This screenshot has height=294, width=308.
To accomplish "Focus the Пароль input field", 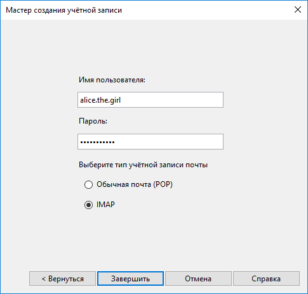I will coord(151,141).
